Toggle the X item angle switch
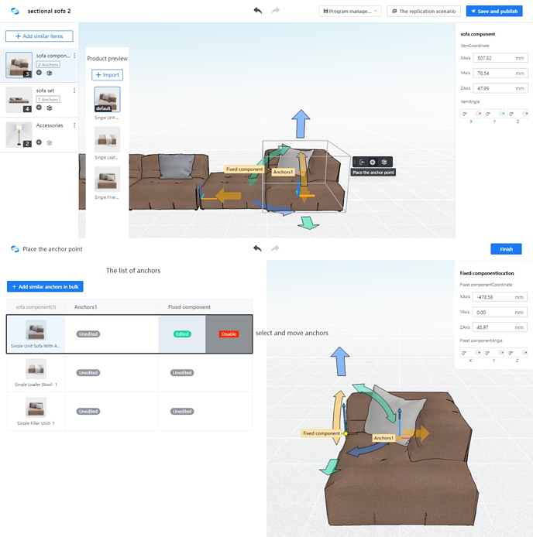This screenshot has height=537, width=533. (x=479, y=114)
